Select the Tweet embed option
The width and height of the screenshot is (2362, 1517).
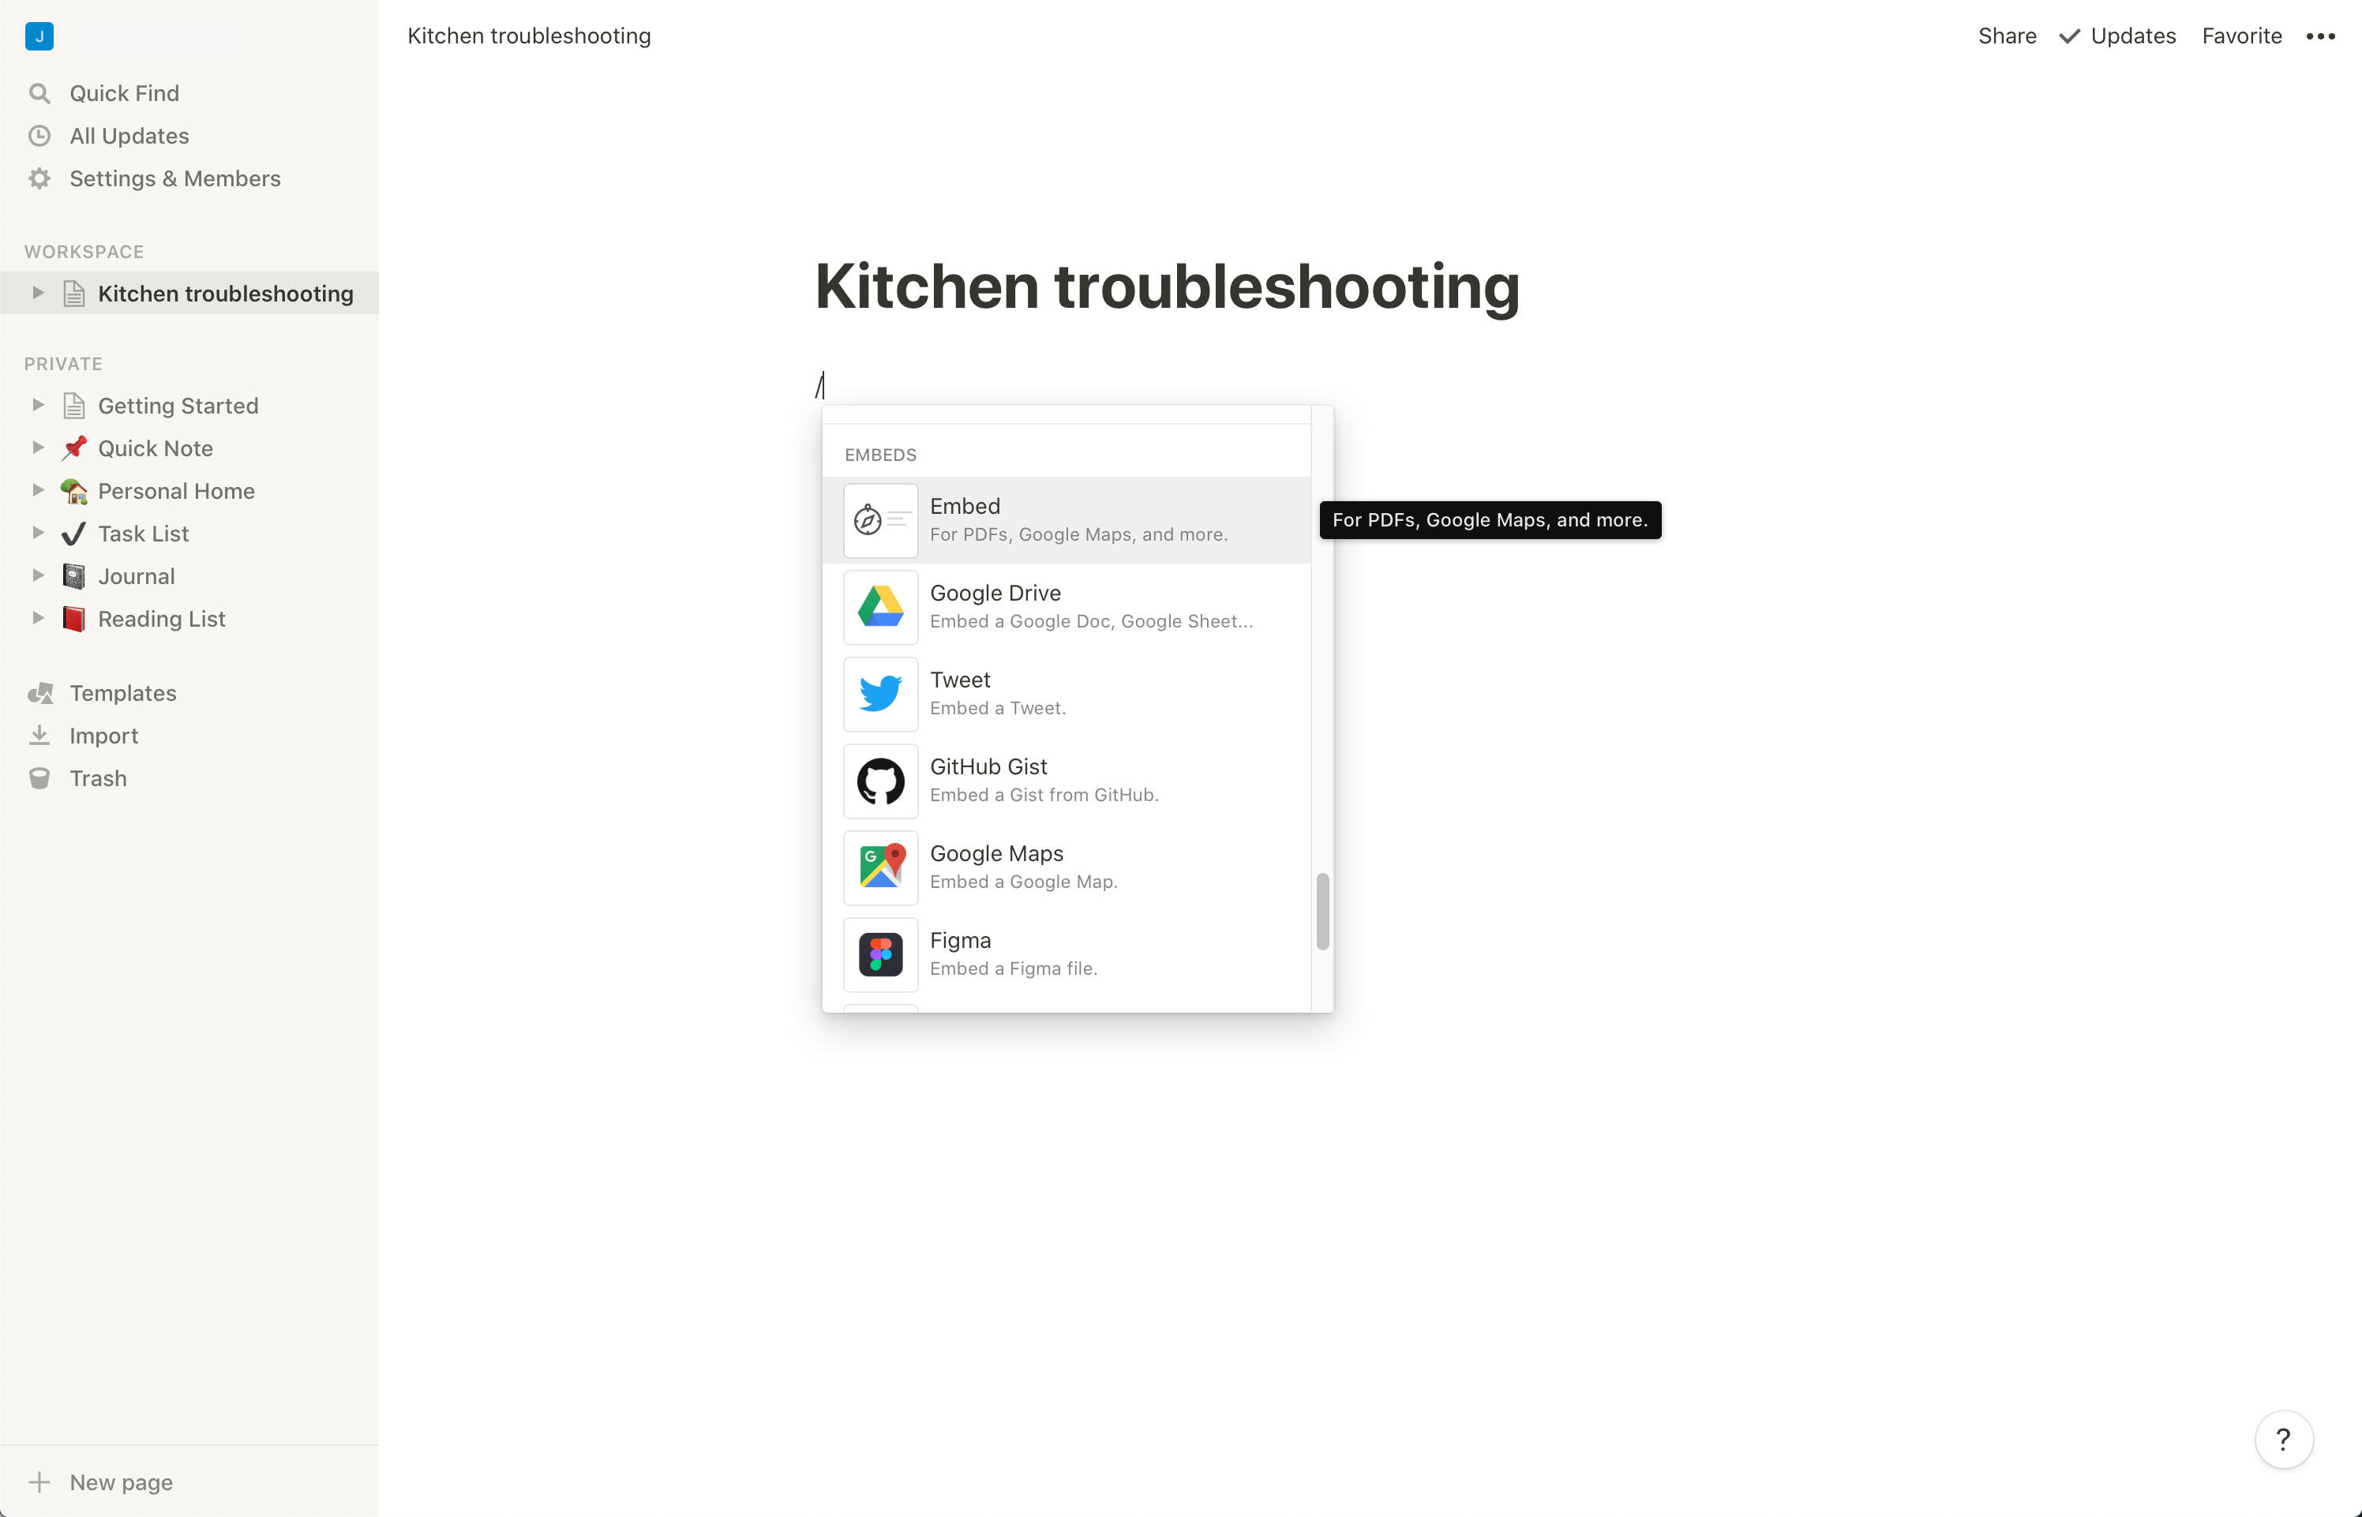(x=1067, y=692)
